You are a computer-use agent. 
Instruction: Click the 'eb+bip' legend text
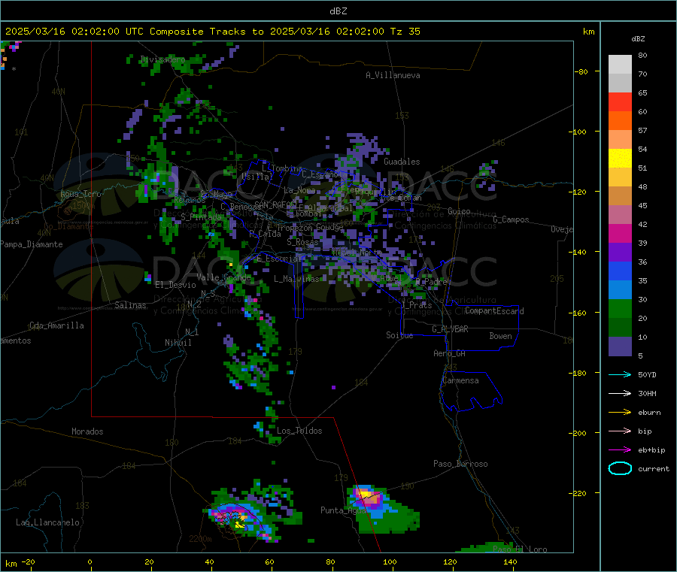tap(651, 450)
